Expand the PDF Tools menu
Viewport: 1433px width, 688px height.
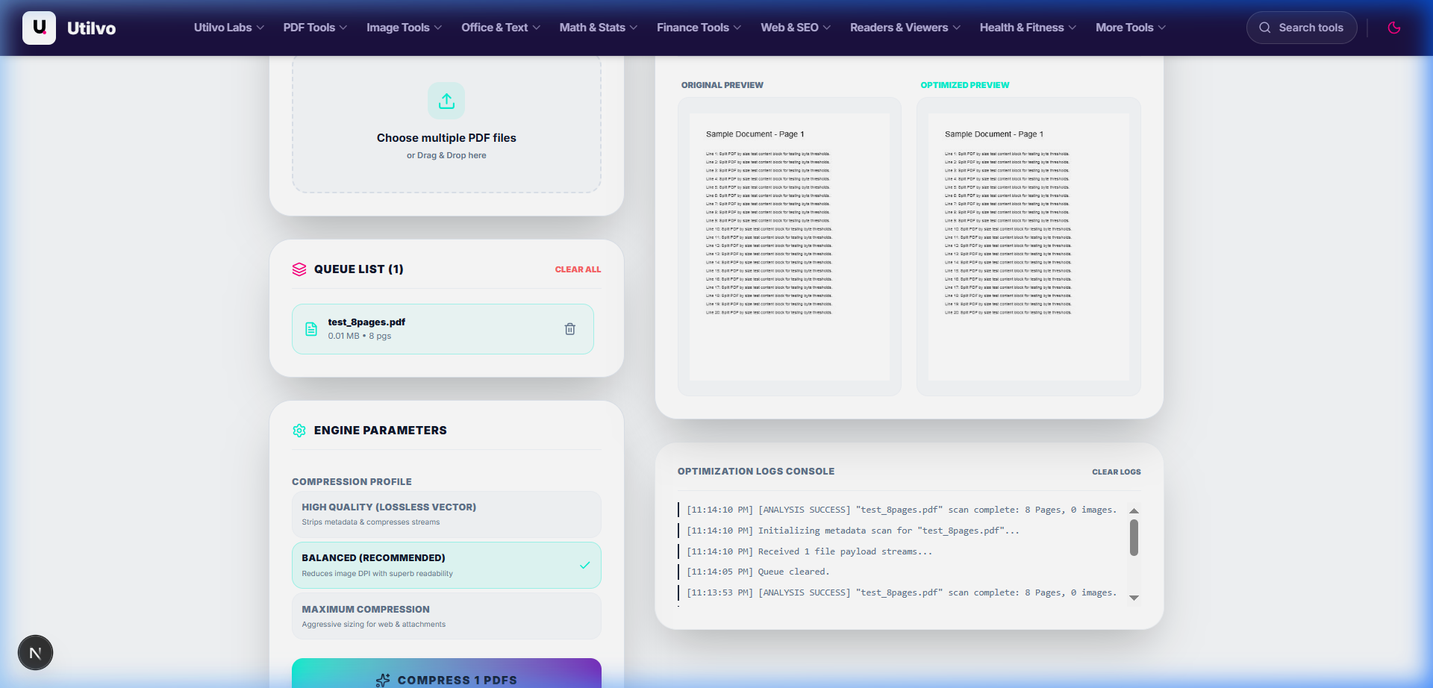pyautogui.click(x=315, y=28)
